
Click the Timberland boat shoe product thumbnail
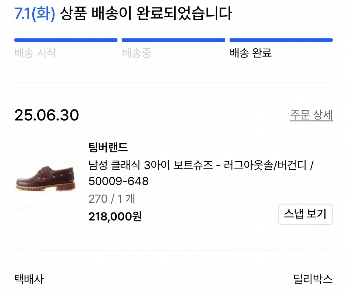(46, 179)
